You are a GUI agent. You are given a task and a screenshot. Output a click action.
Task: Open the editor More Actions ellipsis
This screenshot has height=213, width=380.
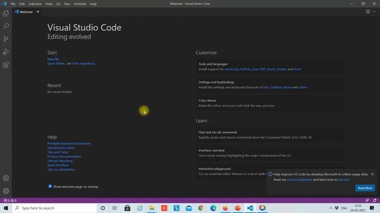(x=375, y=12)
